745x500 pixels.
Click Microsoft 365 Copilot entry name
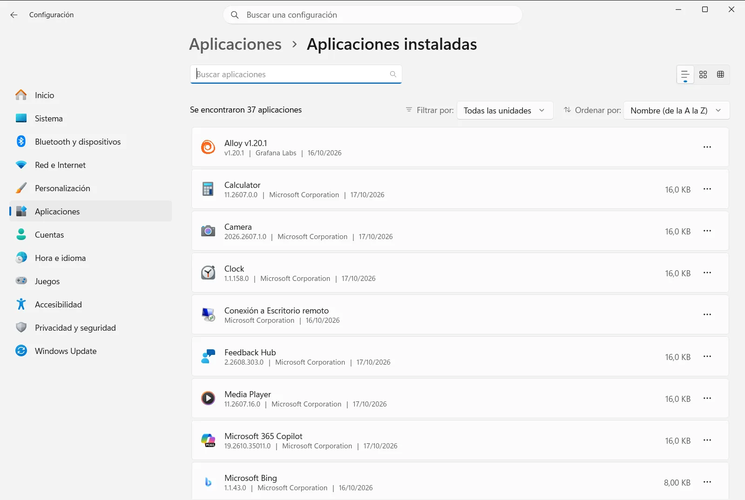click(x=264, y=436)
